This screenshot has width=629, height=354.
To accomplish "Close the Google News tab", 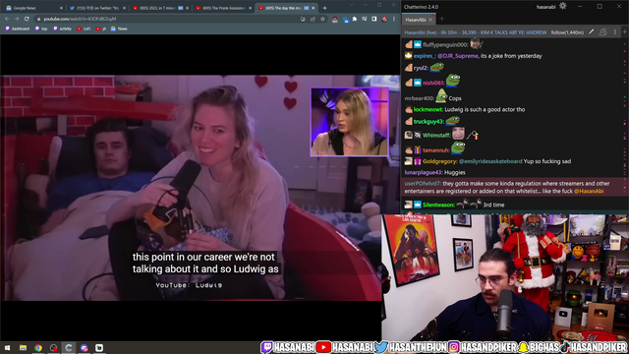I will (x=61, y=8).
